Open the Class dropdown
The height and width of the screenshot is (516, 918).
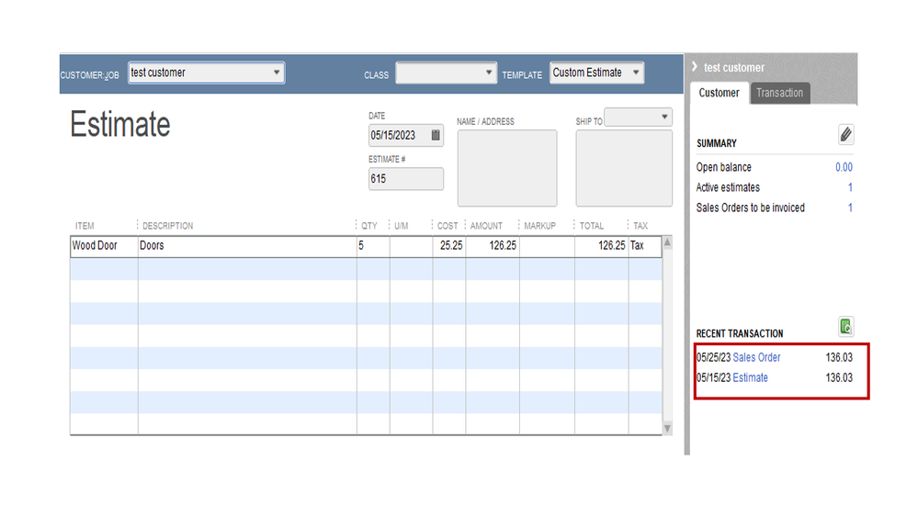[488, 73]
